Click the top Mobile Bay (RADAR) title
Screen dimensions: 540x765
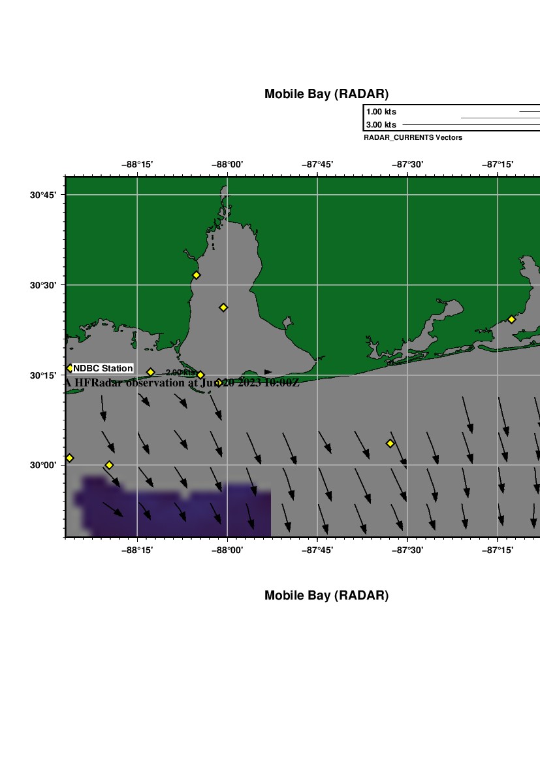[326, 94]
